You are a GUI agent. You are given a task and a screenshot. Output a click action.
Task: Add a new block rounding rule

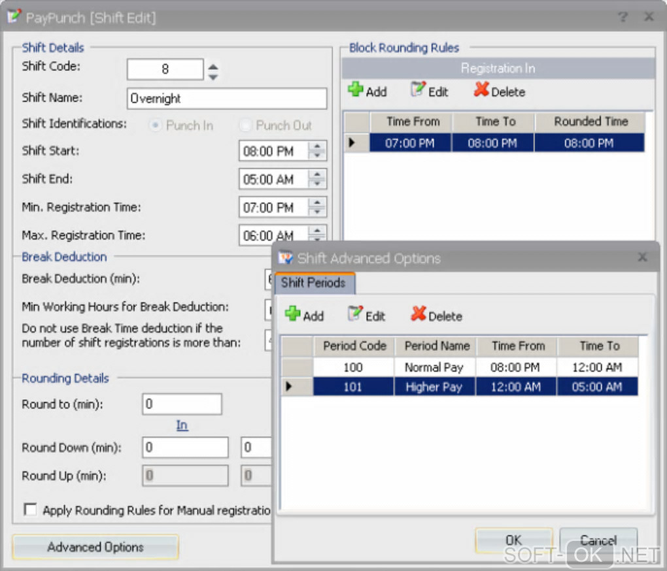(367, 91)
